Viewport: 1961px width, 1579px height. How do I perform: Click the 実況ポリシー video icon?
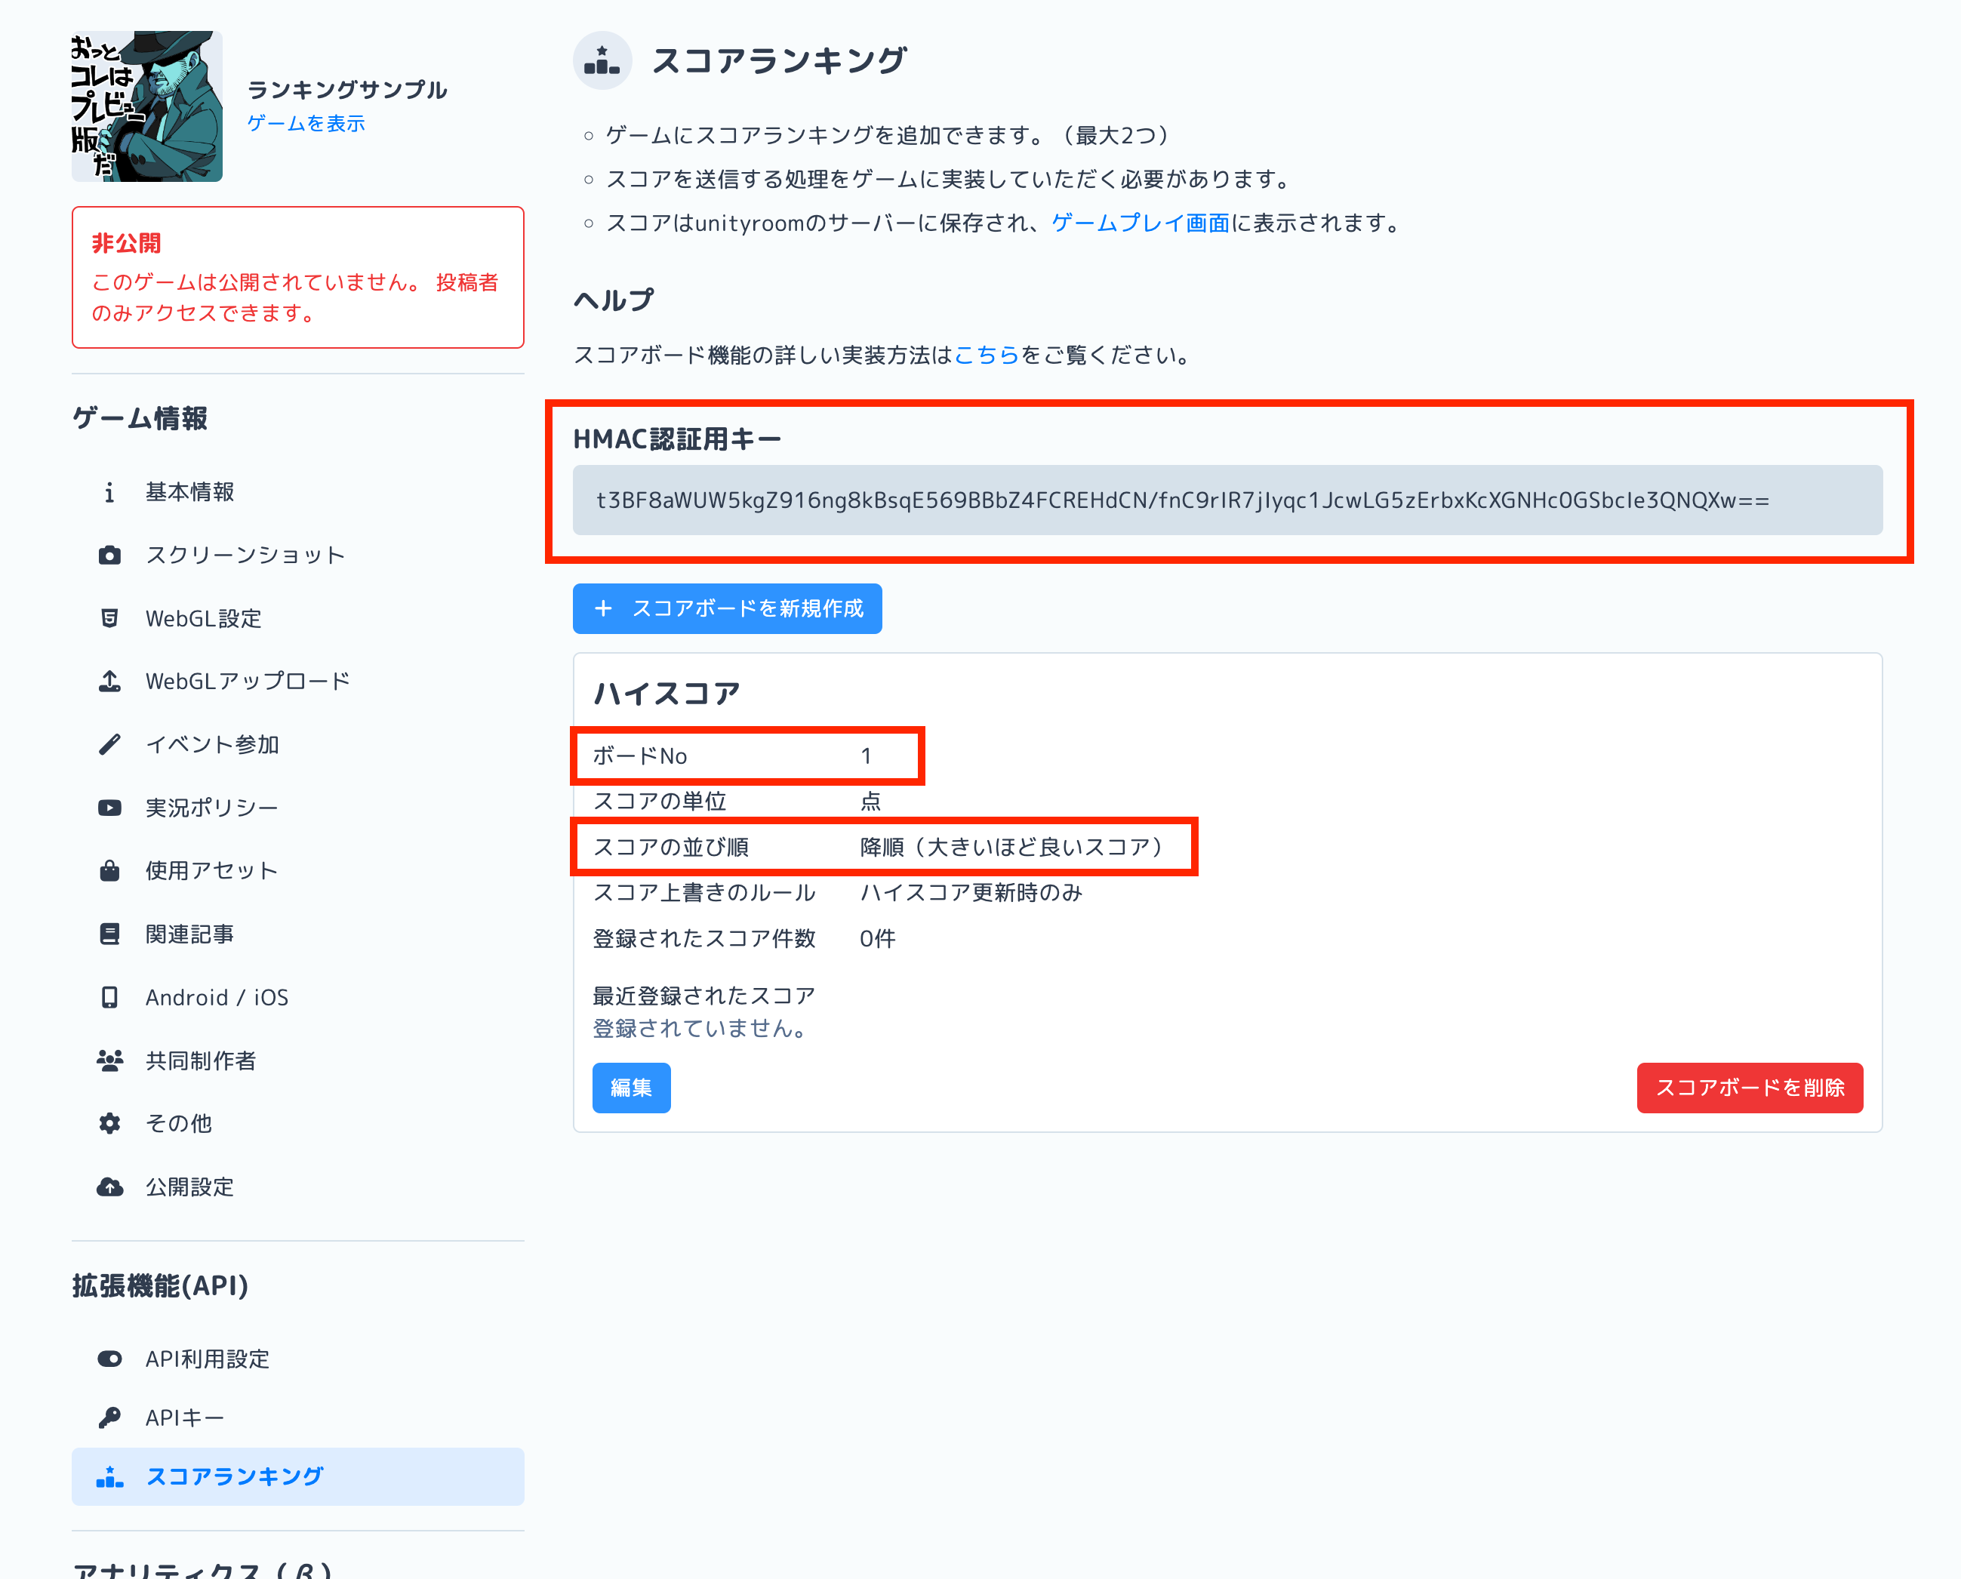(x=110, y=807)
